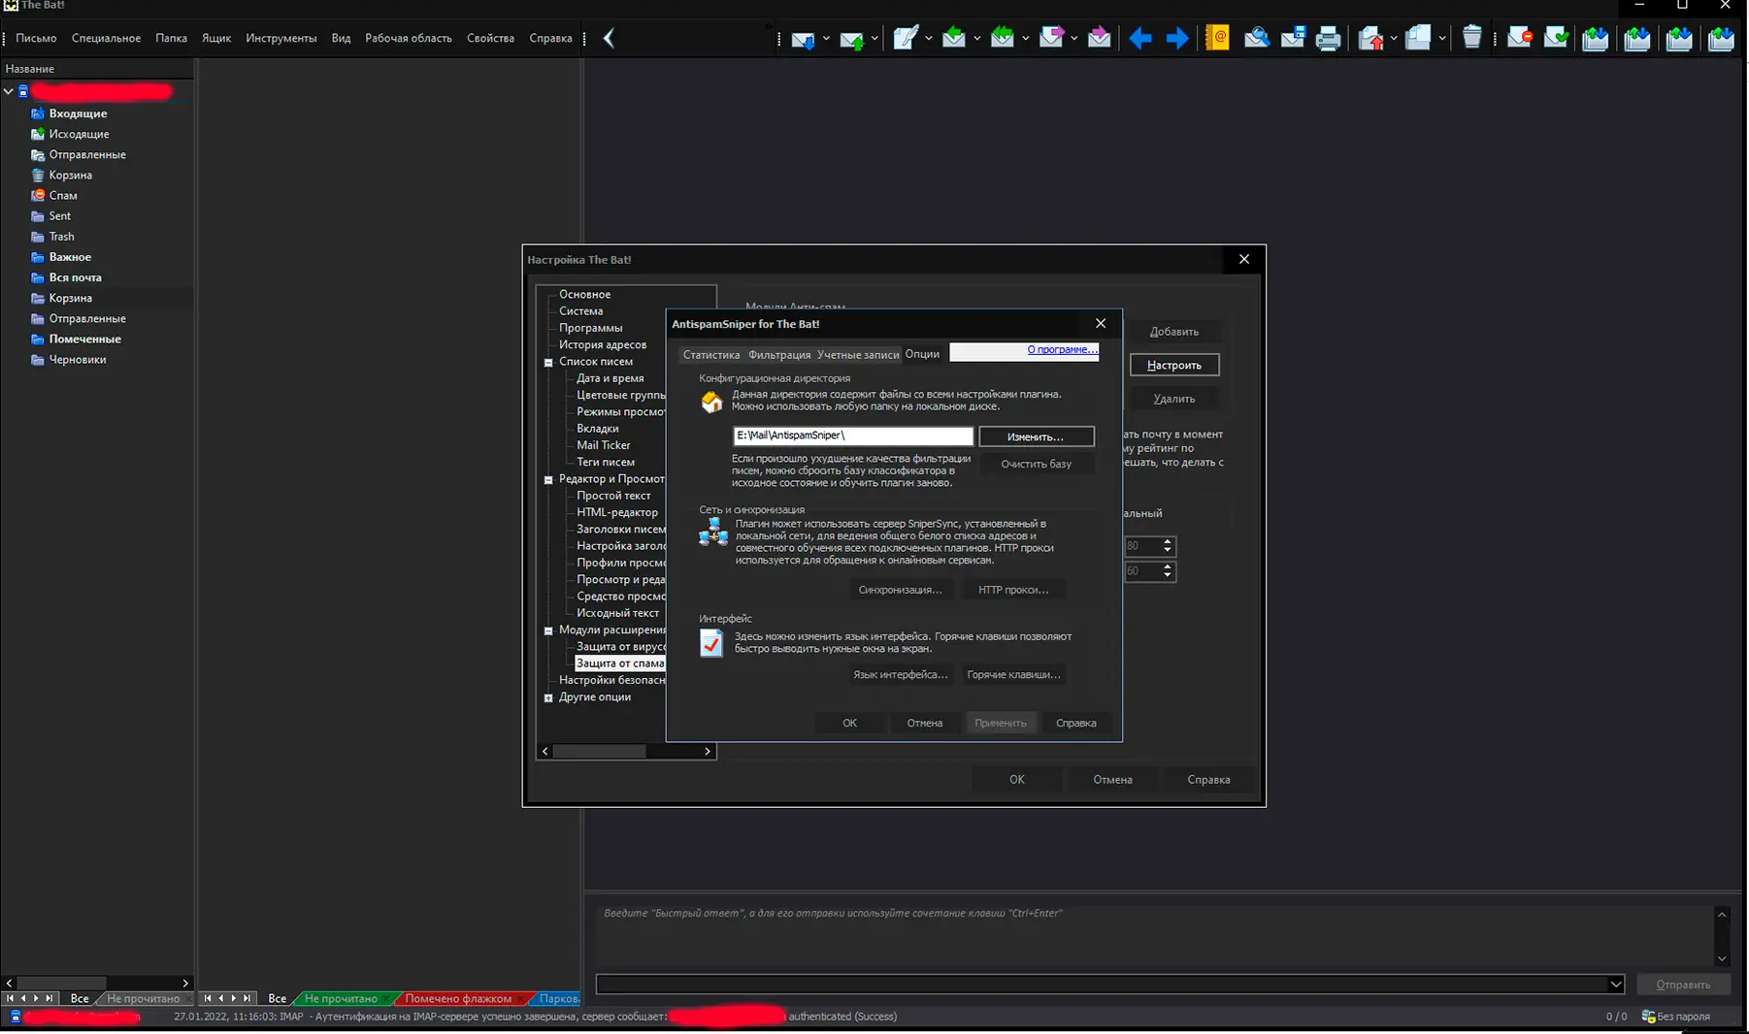Screen dimensions: 1749x1034
Task: Select the Reply All toolbar icon
Action: [x=1004, y=39]
